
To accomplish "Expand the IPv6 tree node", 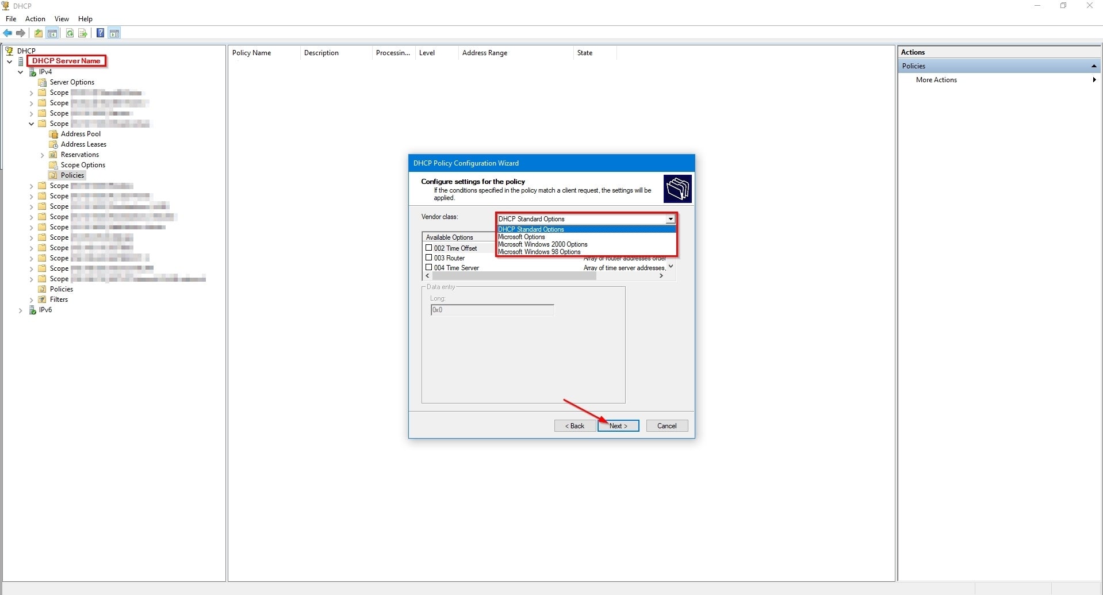I will pyautogui.click(x=21, y=310).
